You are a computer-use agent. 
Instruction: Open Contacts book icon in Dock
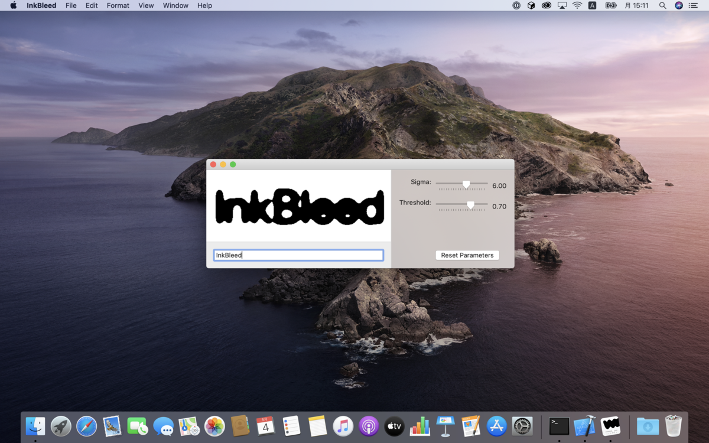tap(240, 426)
